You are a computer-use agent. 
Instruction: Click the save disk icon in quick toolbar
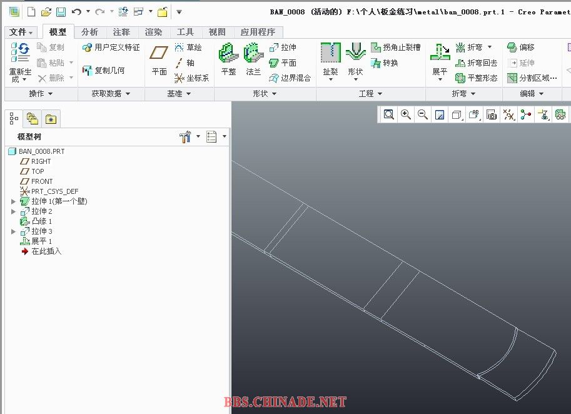pyautogui.click(x=61, y=12)
